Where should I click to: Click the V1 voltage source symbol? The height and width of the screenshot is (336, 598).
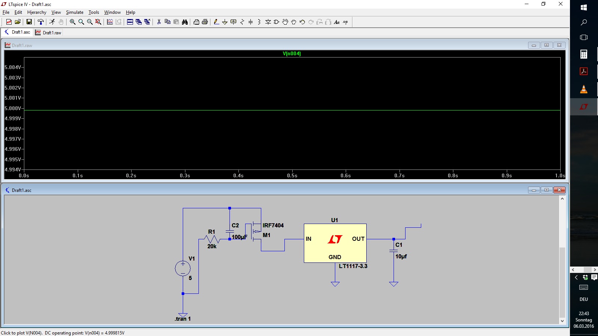pyautogui.click(x=183, y=268)
